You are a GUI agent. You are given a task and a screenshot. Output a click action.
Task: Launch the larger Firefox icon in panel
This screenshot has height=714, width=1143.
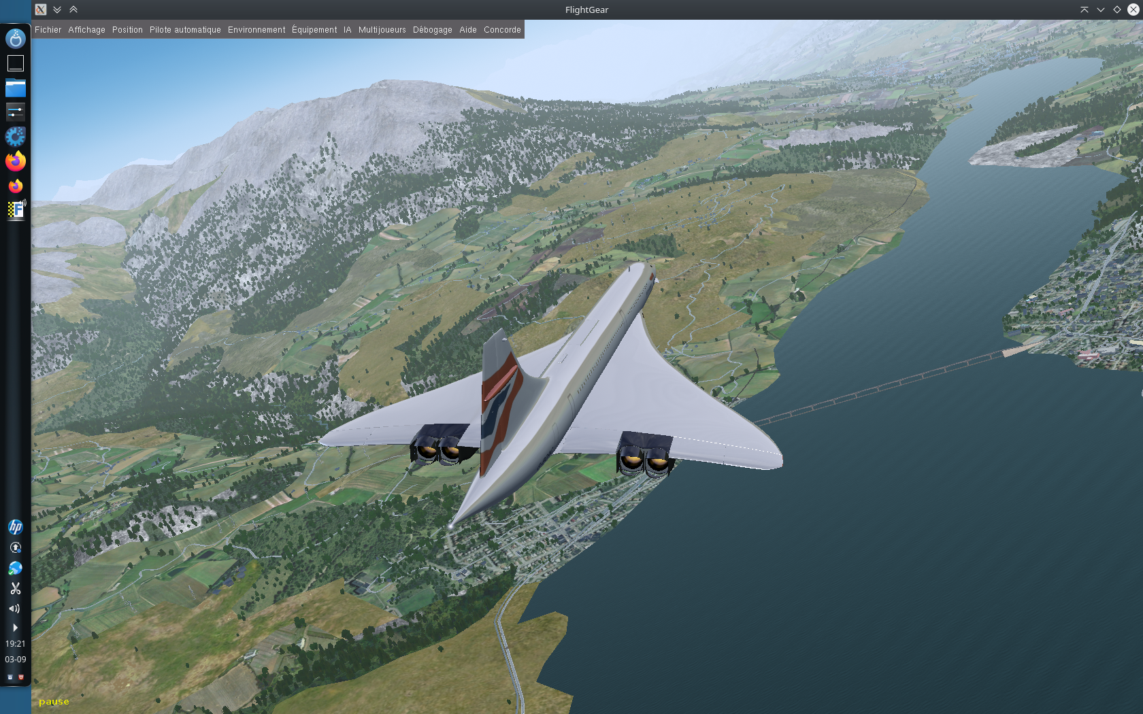[x=15, y=161]
